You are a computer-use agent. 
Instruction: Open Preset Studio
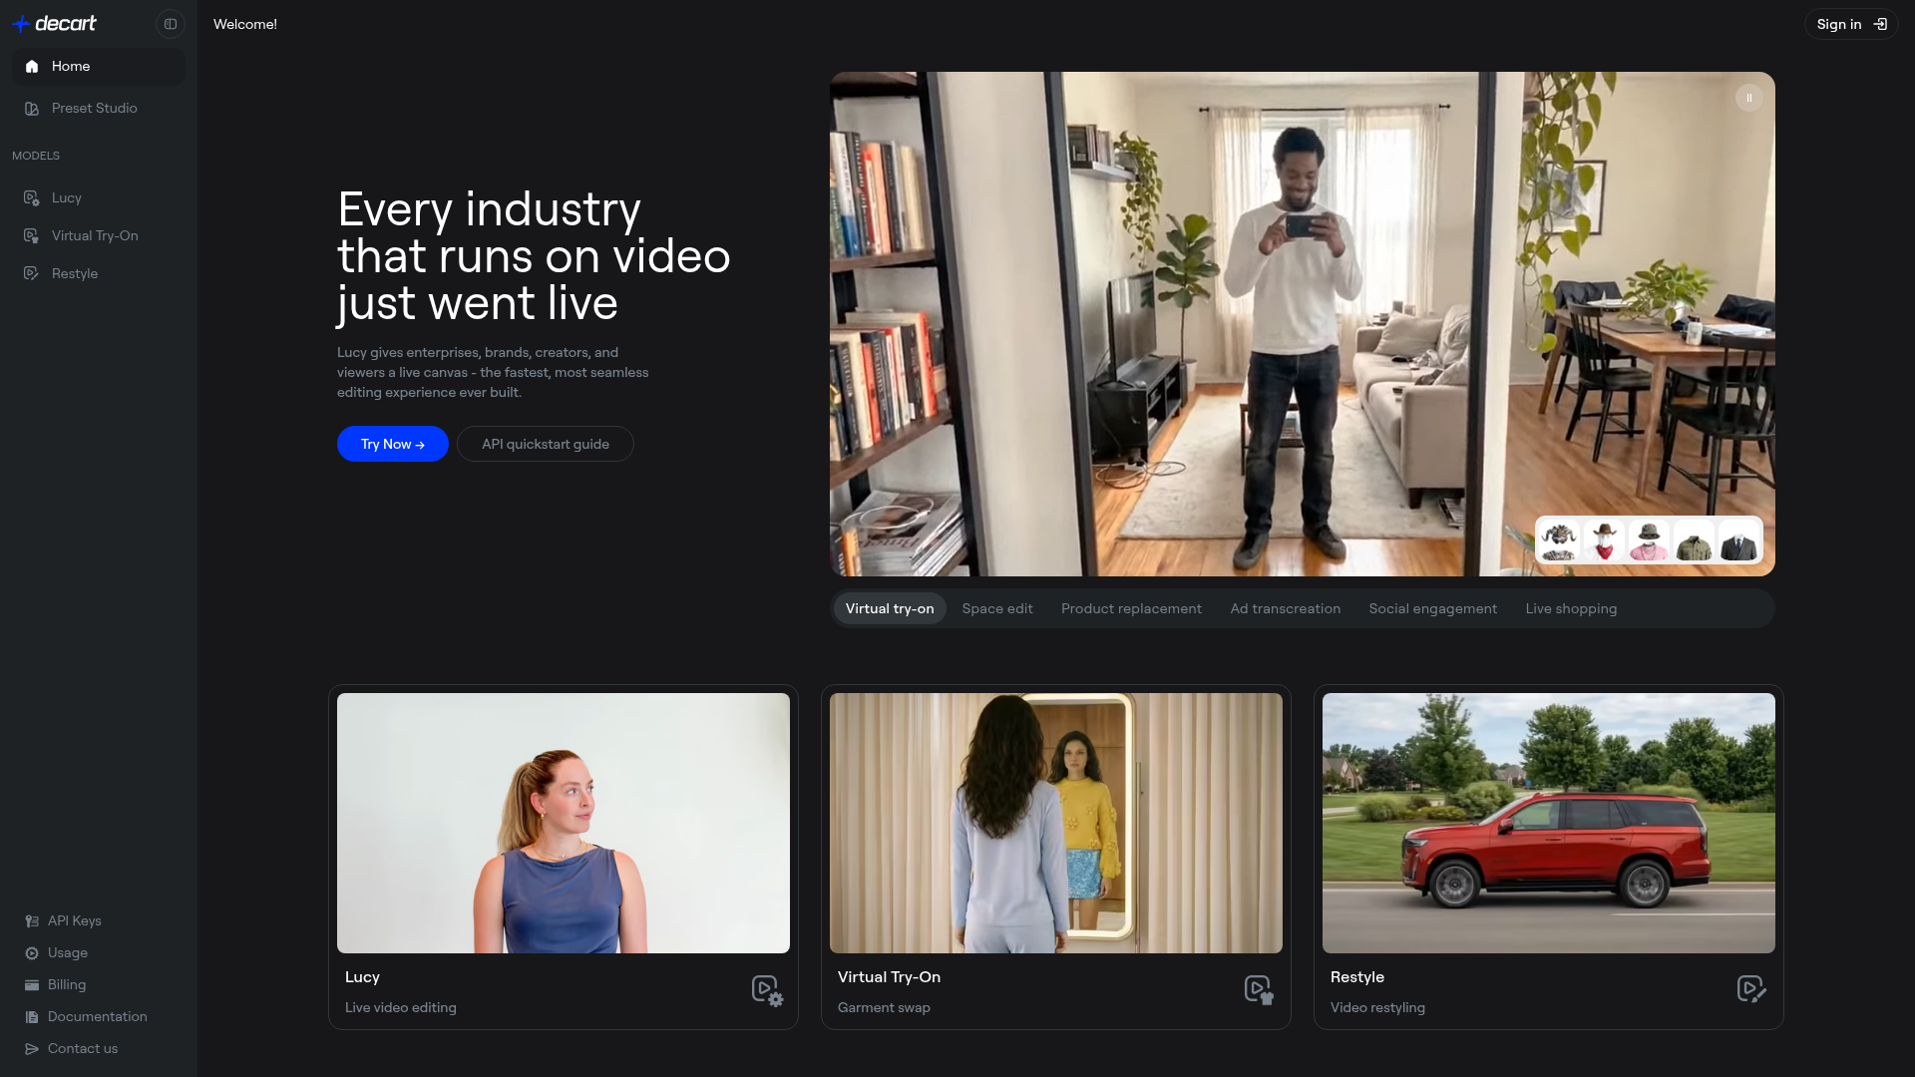[x=98, y=108]
